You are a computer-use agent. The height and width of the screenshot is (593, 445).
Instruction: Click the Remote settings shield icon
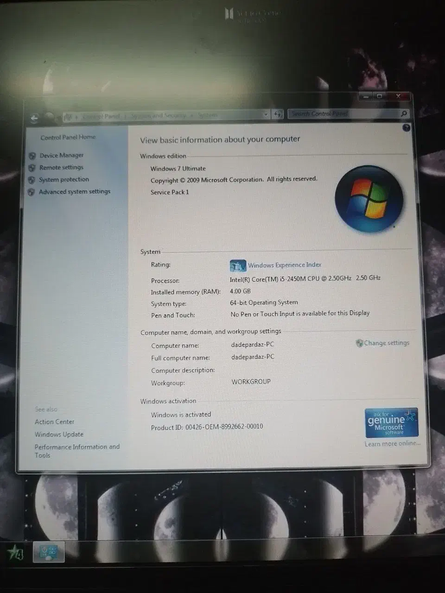click(32, 168)
